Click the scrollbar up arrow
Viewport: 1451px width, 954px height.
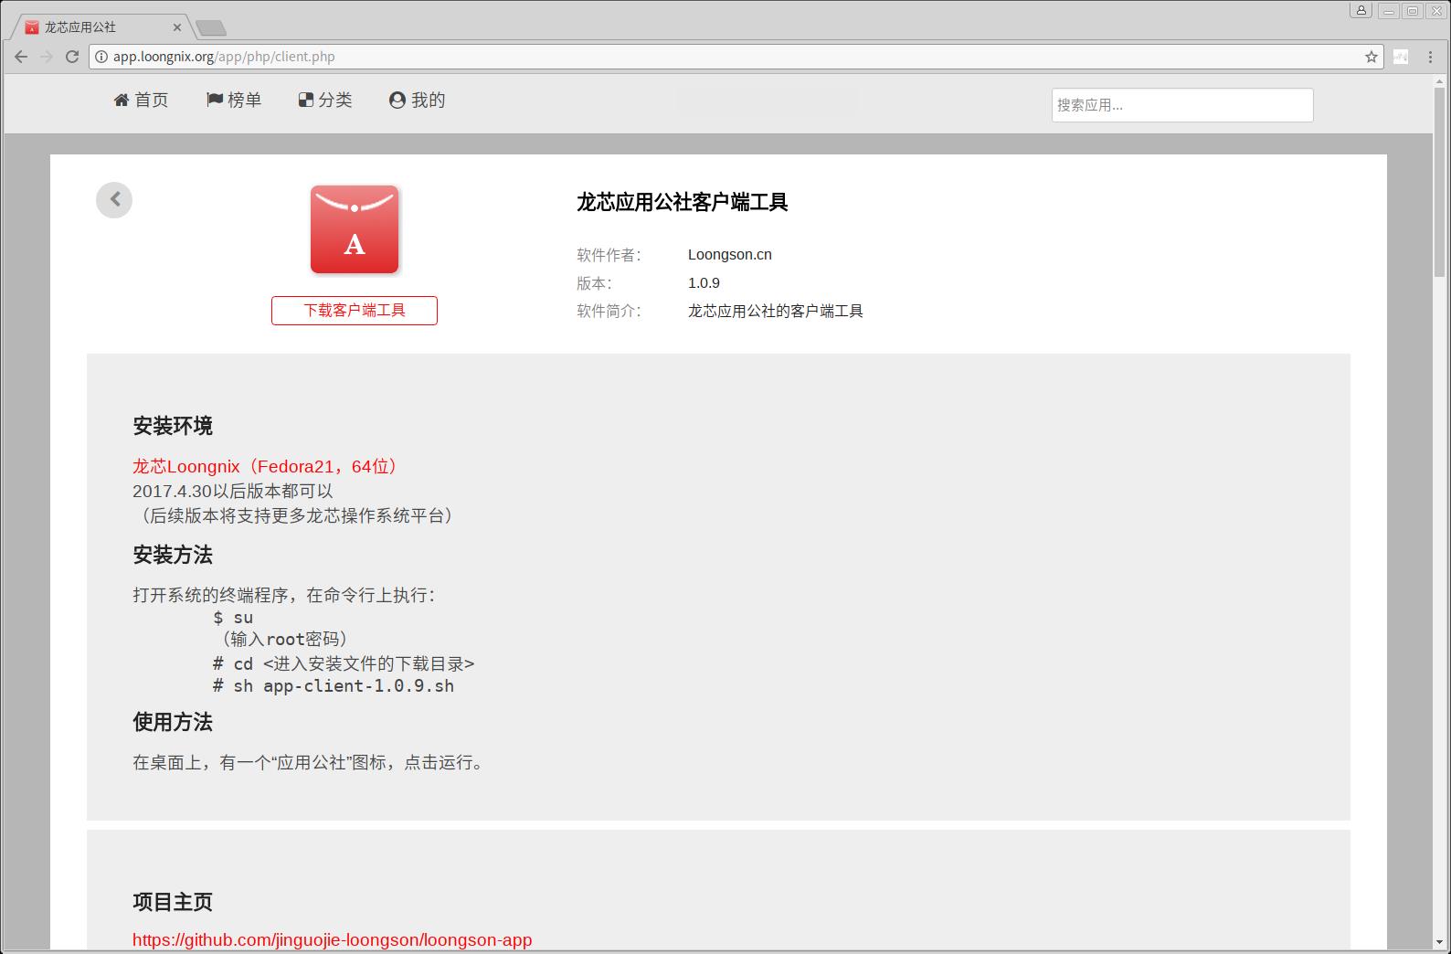tap(1440, 81)
